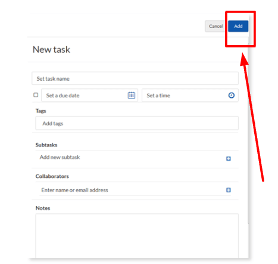Click the plus icon to add collaborator
The height and width of the screenshot is (264, 278).
pos(229,190)
